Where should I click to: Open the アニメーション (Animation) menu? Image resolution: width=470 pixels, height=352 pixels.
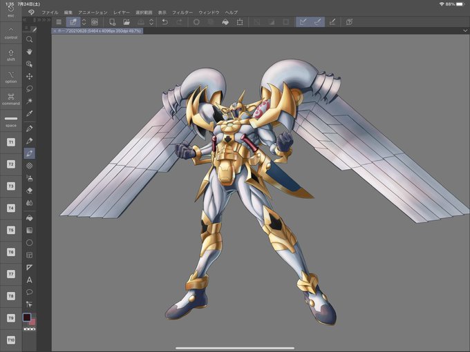(x=93, y=12)
